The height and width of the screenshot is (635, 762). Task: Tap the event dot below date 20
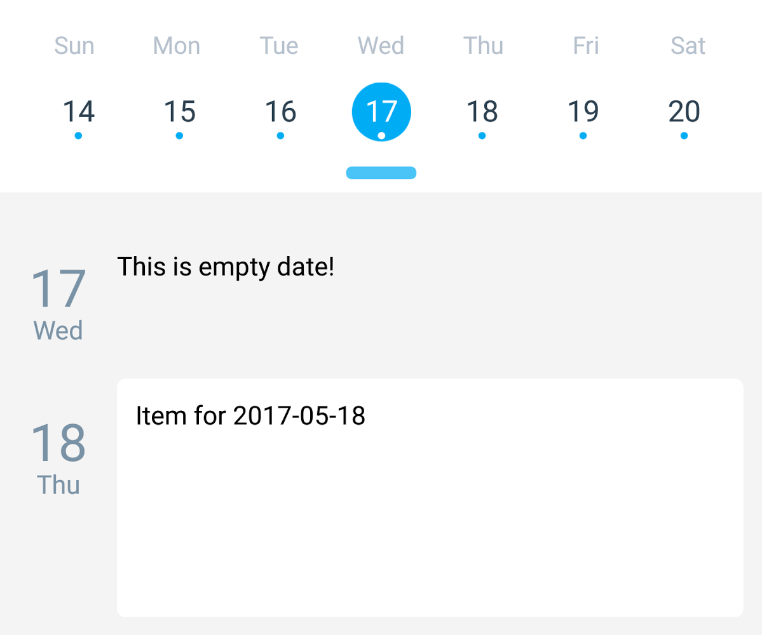pyautogui.click(x=684, y=135)
